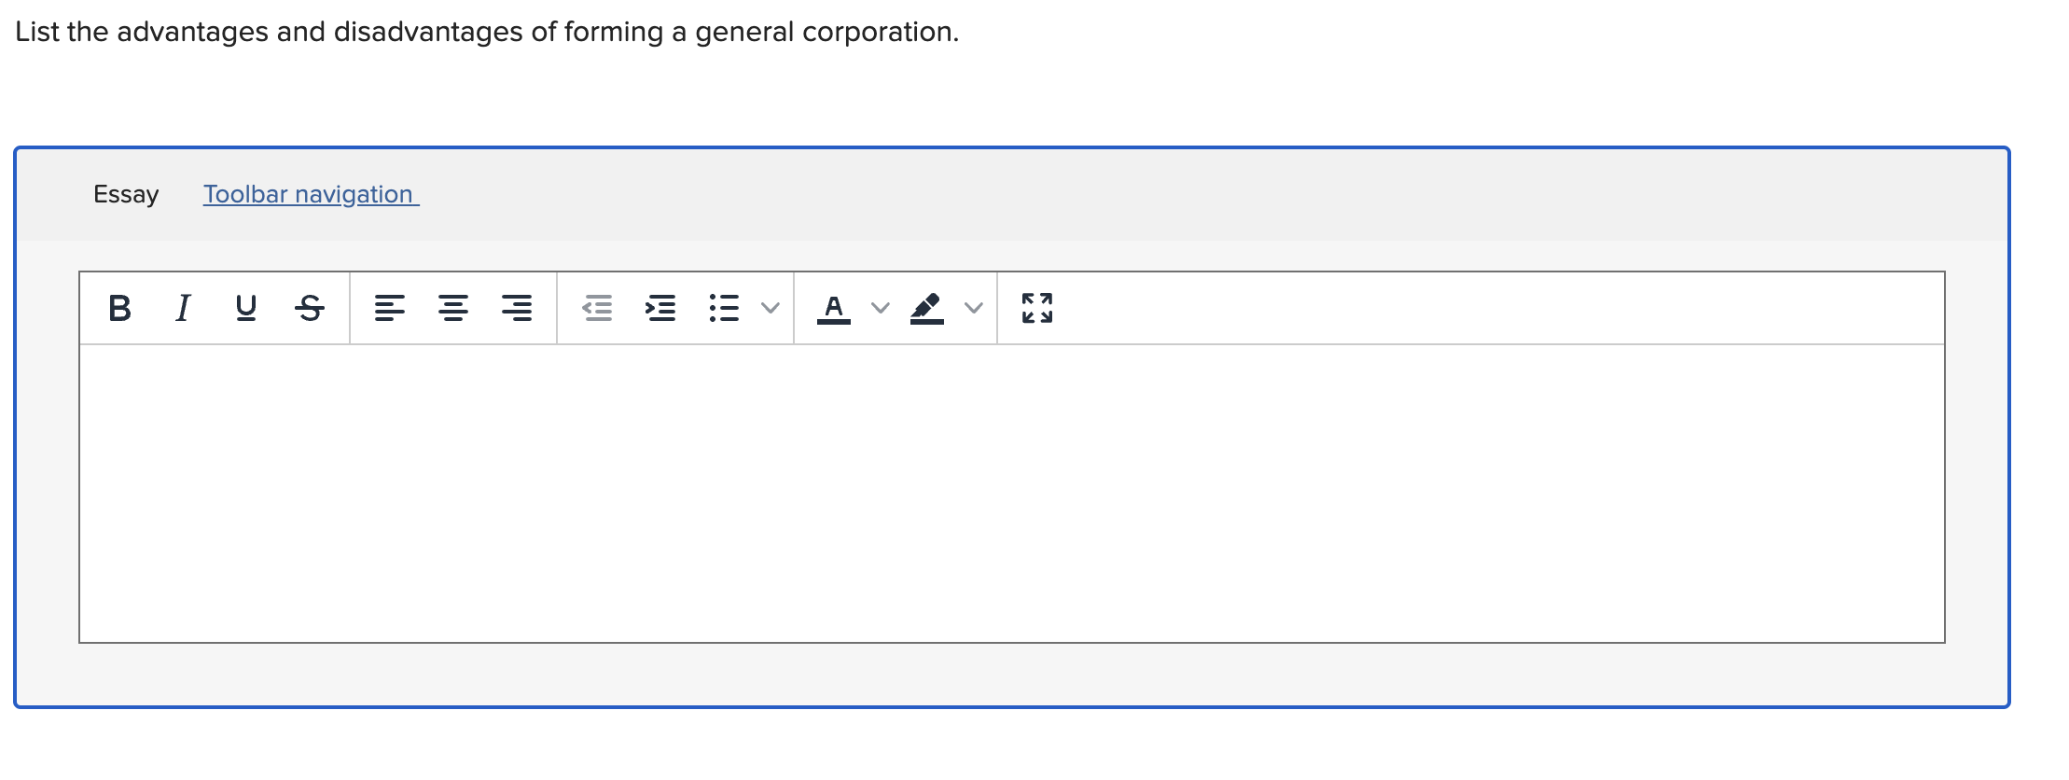The width and height of the screenshot is (2069, 780).
Task: Select the text color swatch icon
Action: (x=833, y=308)
